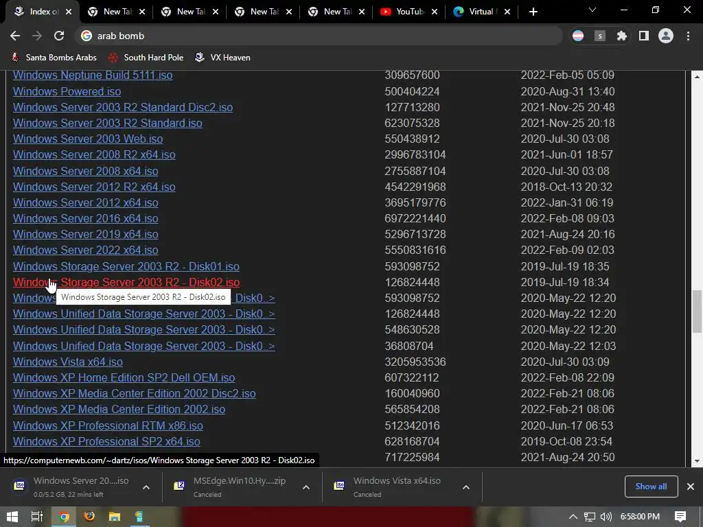
Task: Click the address bar with arab bomb
Action: tap(319, 36)
